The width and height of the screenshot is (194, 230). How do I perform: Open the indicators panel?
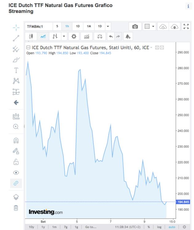(87, 37)
